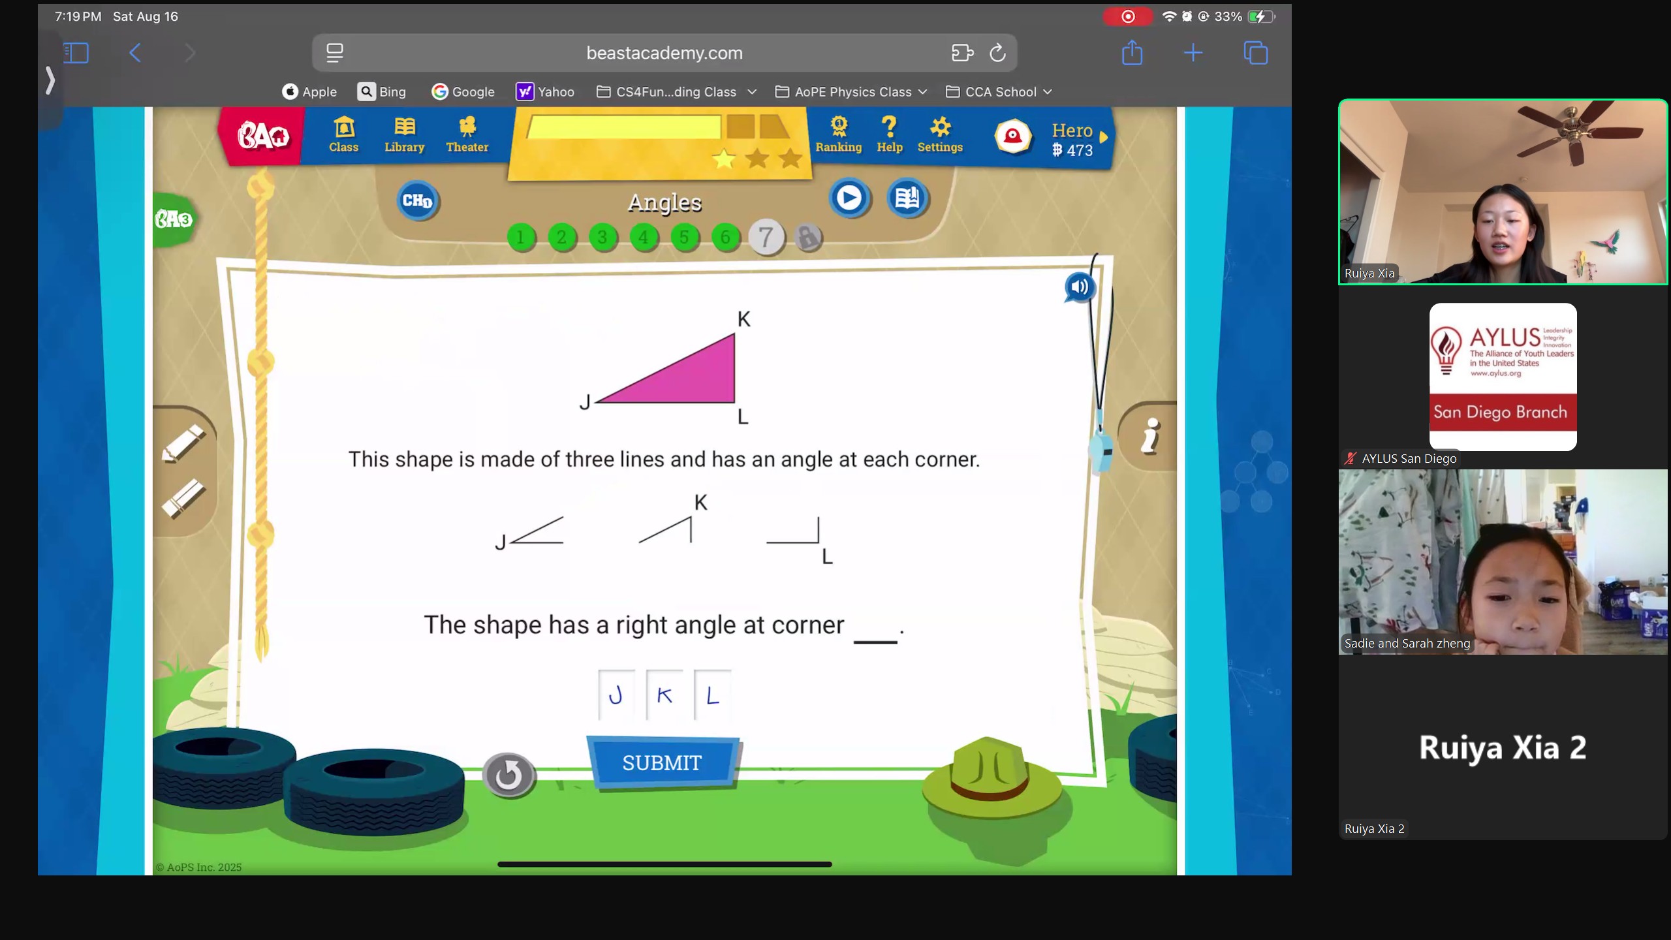Play the lesson video button
The height and width of the screenshot is (940, 1671).
coord(849,198)
